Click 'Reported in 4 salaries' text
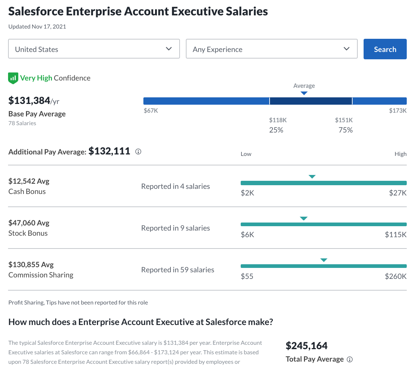Viewport: 417px width, 366px height. [x=176, y=186]
